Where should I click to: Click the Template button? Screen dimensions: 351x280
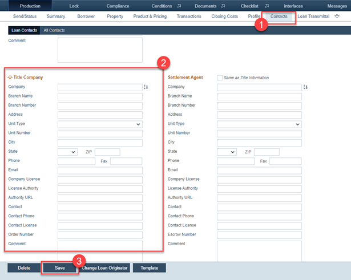tap(149, 267)
